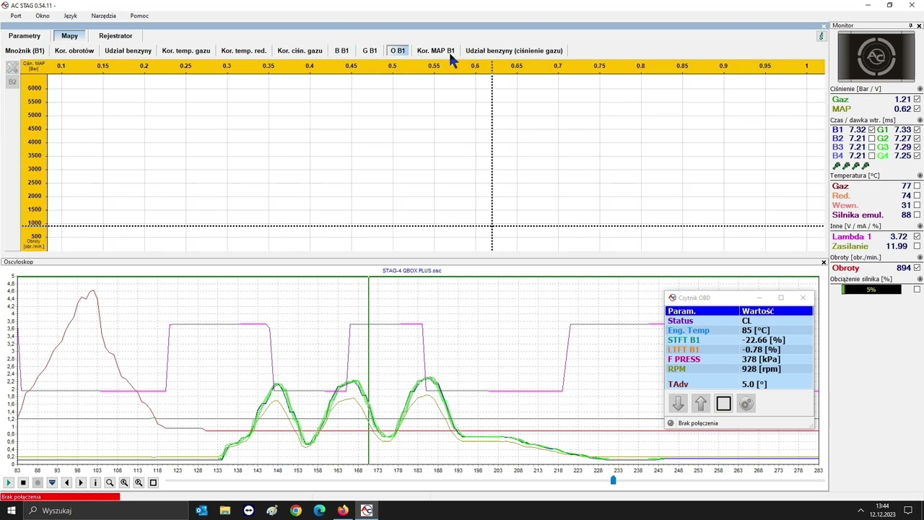Toggle the Lambda 1 checkbox
Viewport: 924px width, 520px height.
[917, 237]
